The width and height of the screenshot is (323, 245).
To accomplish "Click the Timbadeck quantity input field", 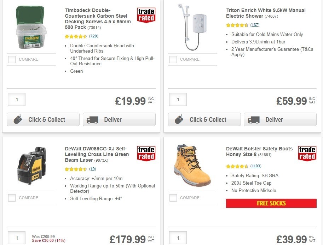I will 16,99.
